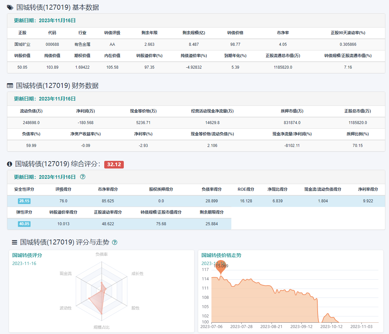389x334 pixels.
Task: Click the 负债率 value 59.99
Action: tap(31, 145)
